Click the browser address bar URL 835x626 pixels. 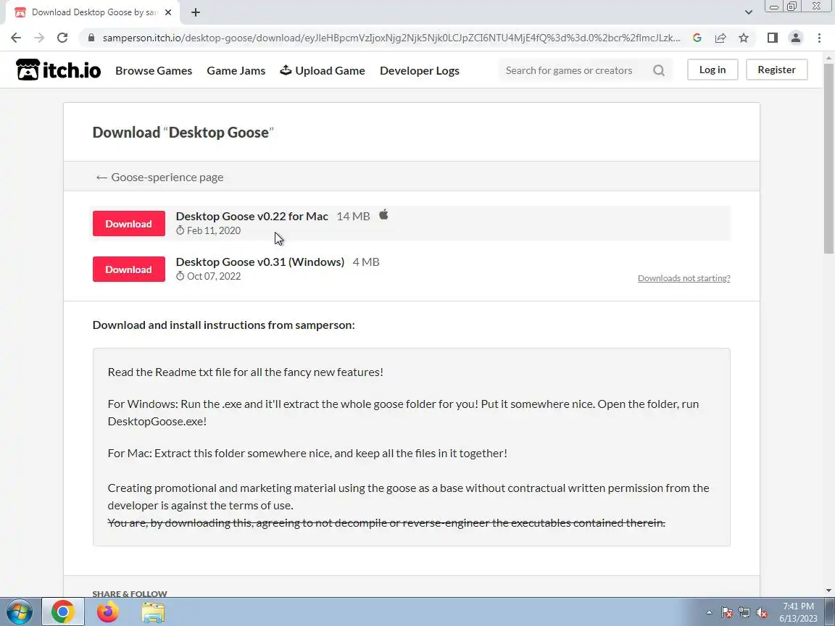391,38
